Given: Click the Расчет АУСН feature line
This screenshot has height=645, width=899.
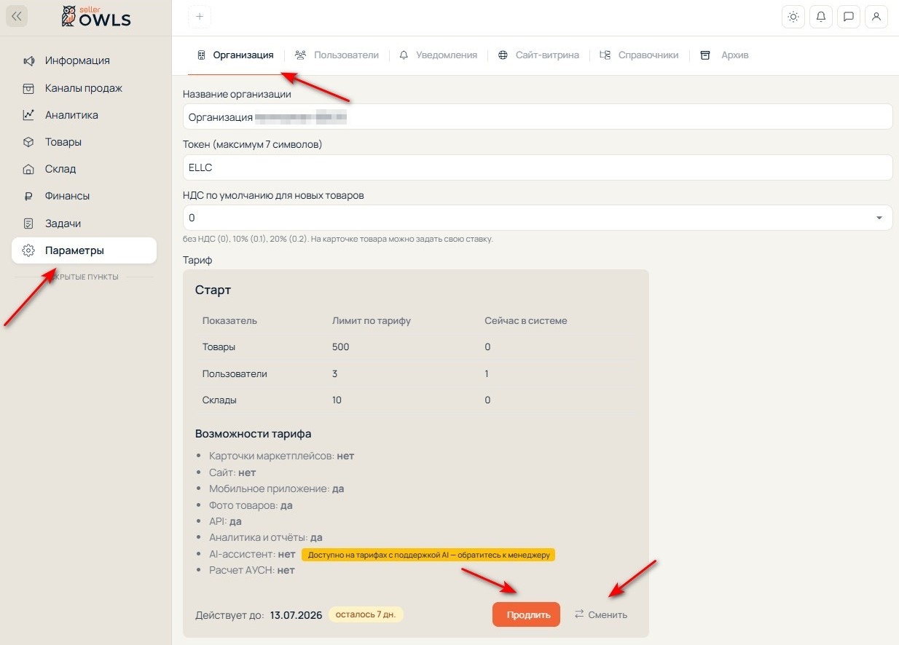Looking at the screenshot, I should click(x=252, y=570).
